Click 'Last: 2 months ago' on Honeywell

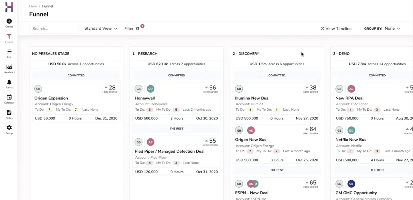pyautogui.click(x=197, y=110)
